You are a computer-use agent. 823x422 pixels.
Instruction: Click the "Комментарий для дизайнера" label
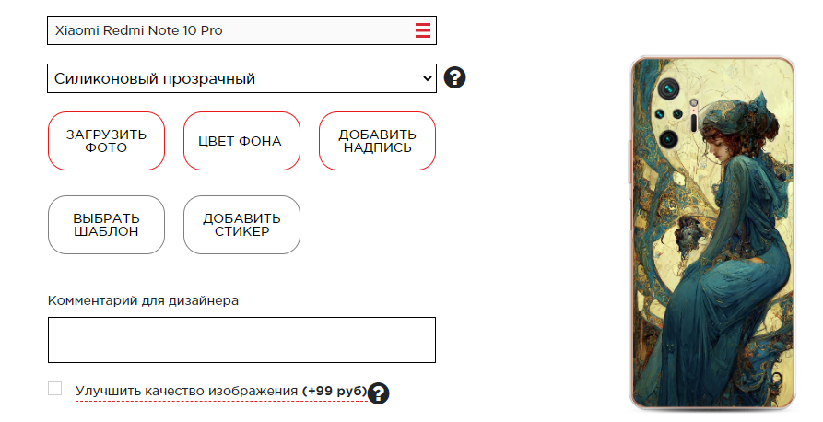(x=143, y=300)
